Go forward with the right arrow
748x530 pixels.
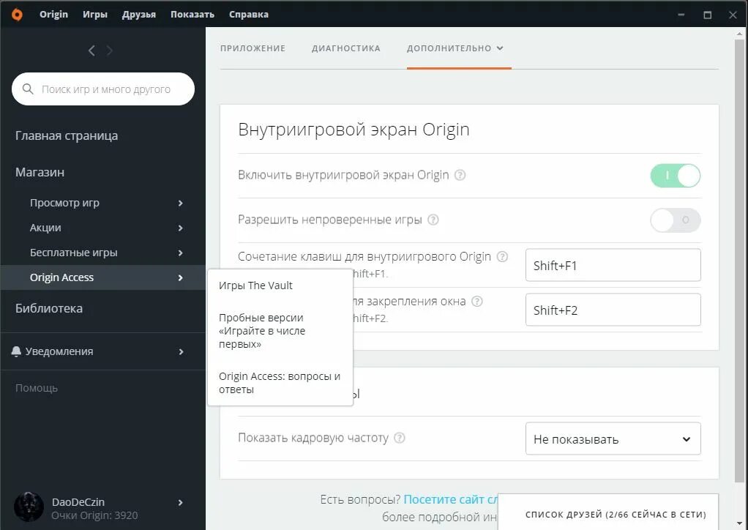pos(110,51)
